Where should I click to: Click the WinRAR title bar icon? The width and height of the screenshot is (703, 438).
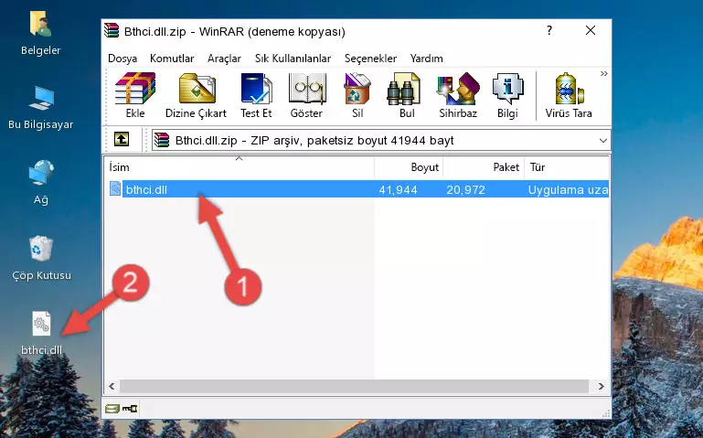pos(112,30)
